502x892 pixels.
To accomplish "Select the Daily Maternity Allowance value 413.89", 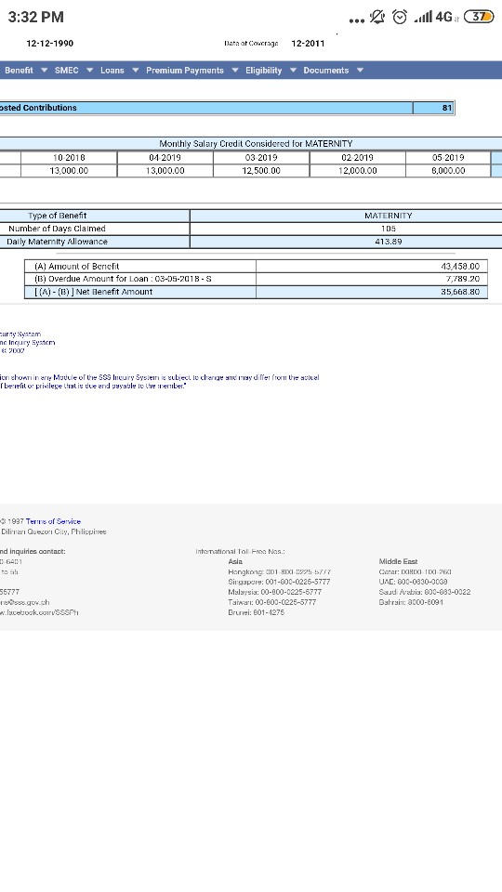I will 389,242.
